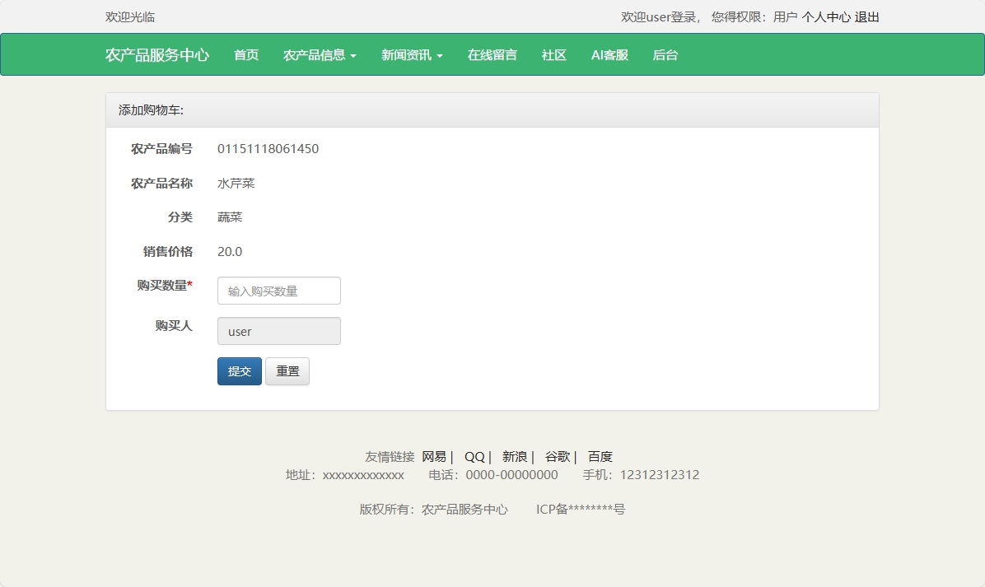Click the 购买数量 input field
Screen dimensions: 985x587
click(x=278, y=291)
